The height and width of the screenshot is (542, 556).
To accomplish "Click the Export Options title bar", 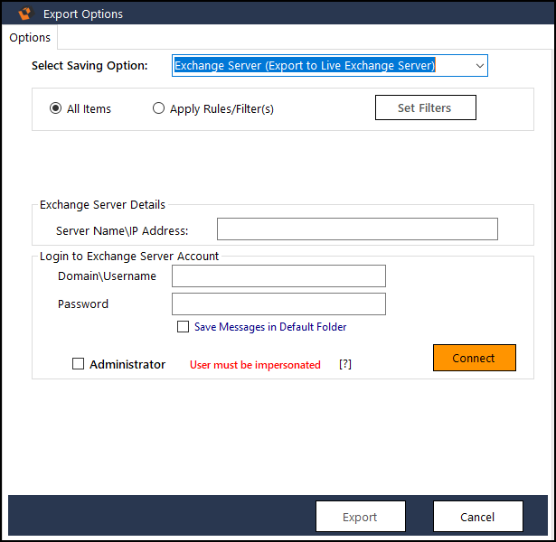I will click(278, 14).
